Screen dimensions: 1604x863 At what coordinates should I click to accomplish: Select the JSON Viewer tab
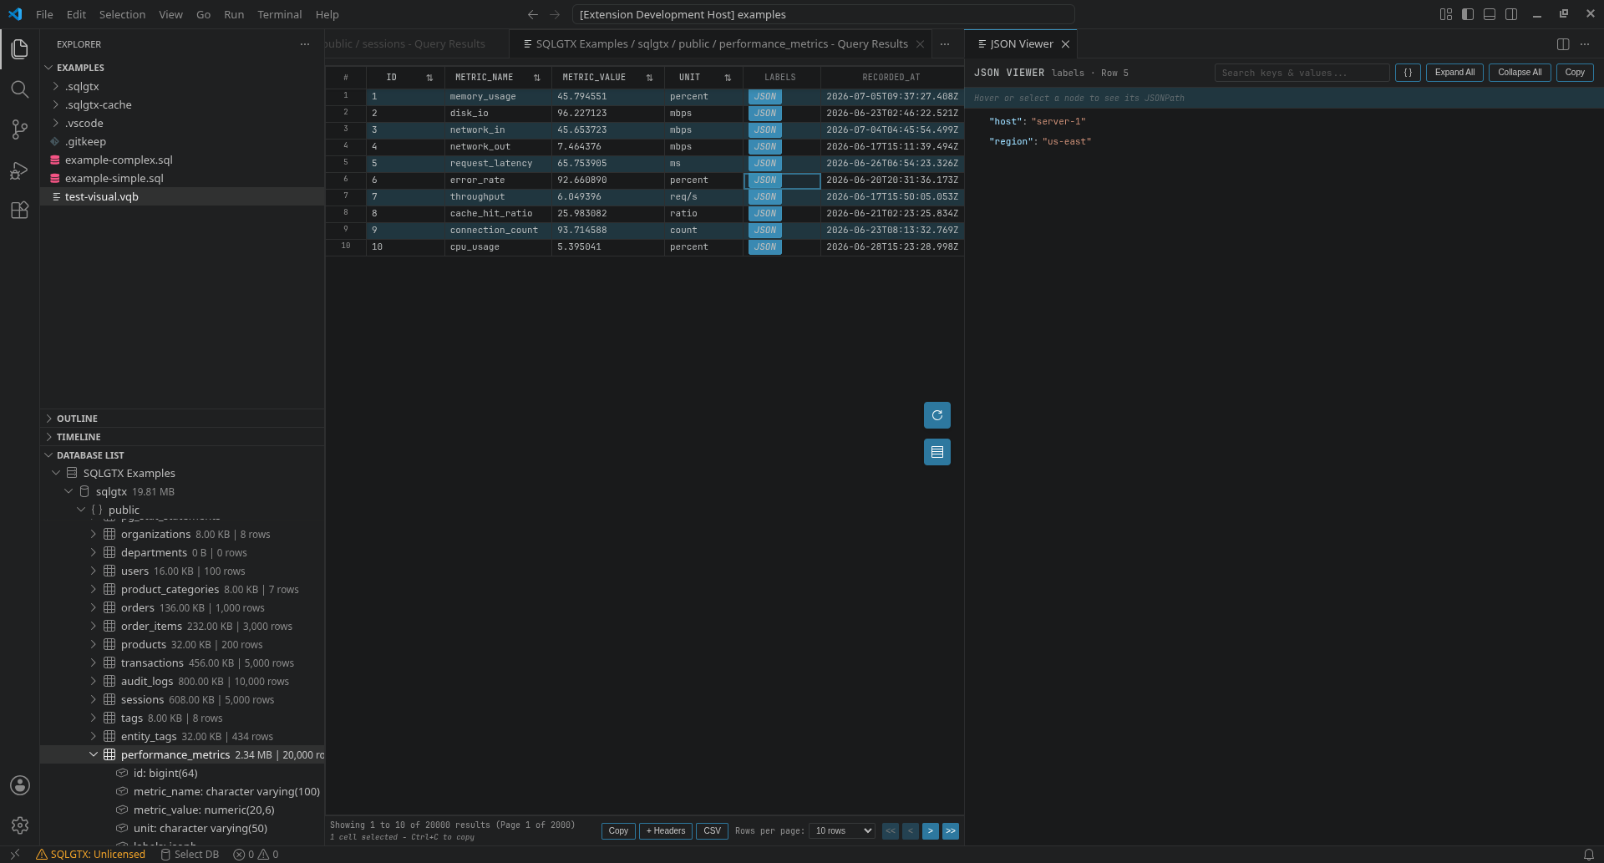point(1021,44)
